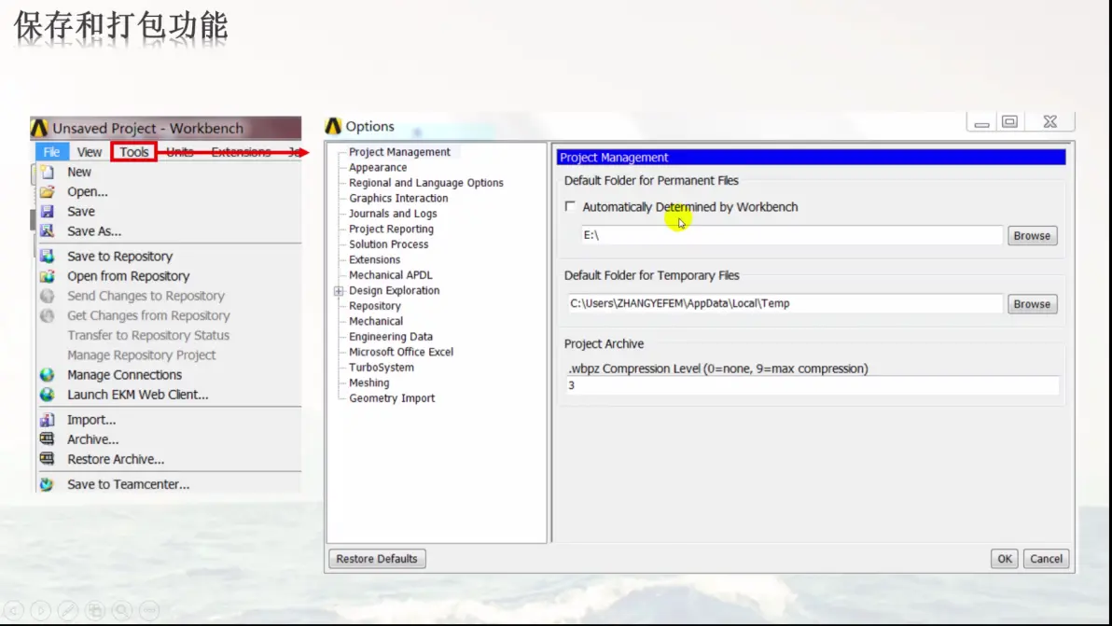The height and width of the screenshot is (626, 1112).
Task: Open the View menu
Action: (x=90, y=152)
